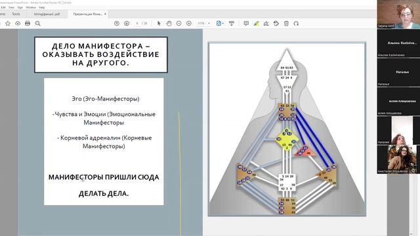Image resolution: width=420 pixels, height=236 pixels.
Task: Open the find text magnifier icon
Action: point(38,24)
